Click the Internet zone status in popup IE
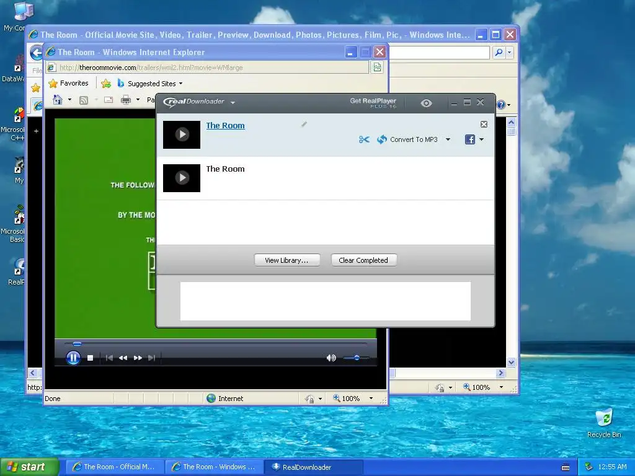 point(224,399)
